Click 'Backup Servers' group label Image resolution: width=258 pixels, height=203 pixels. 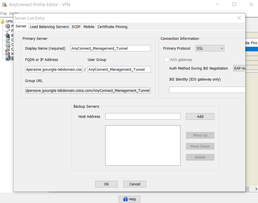(x=86, y=107)
